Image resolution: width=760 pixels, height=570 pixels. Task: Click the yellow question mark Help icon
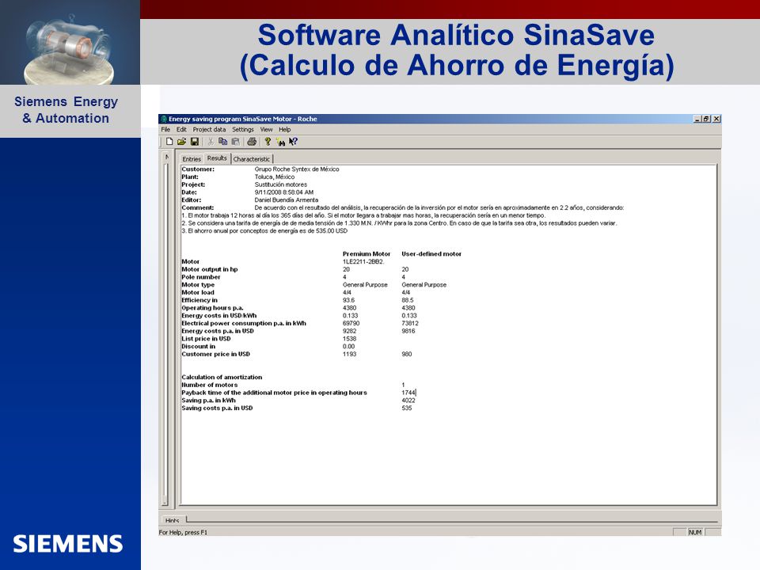tap(268, 142)
